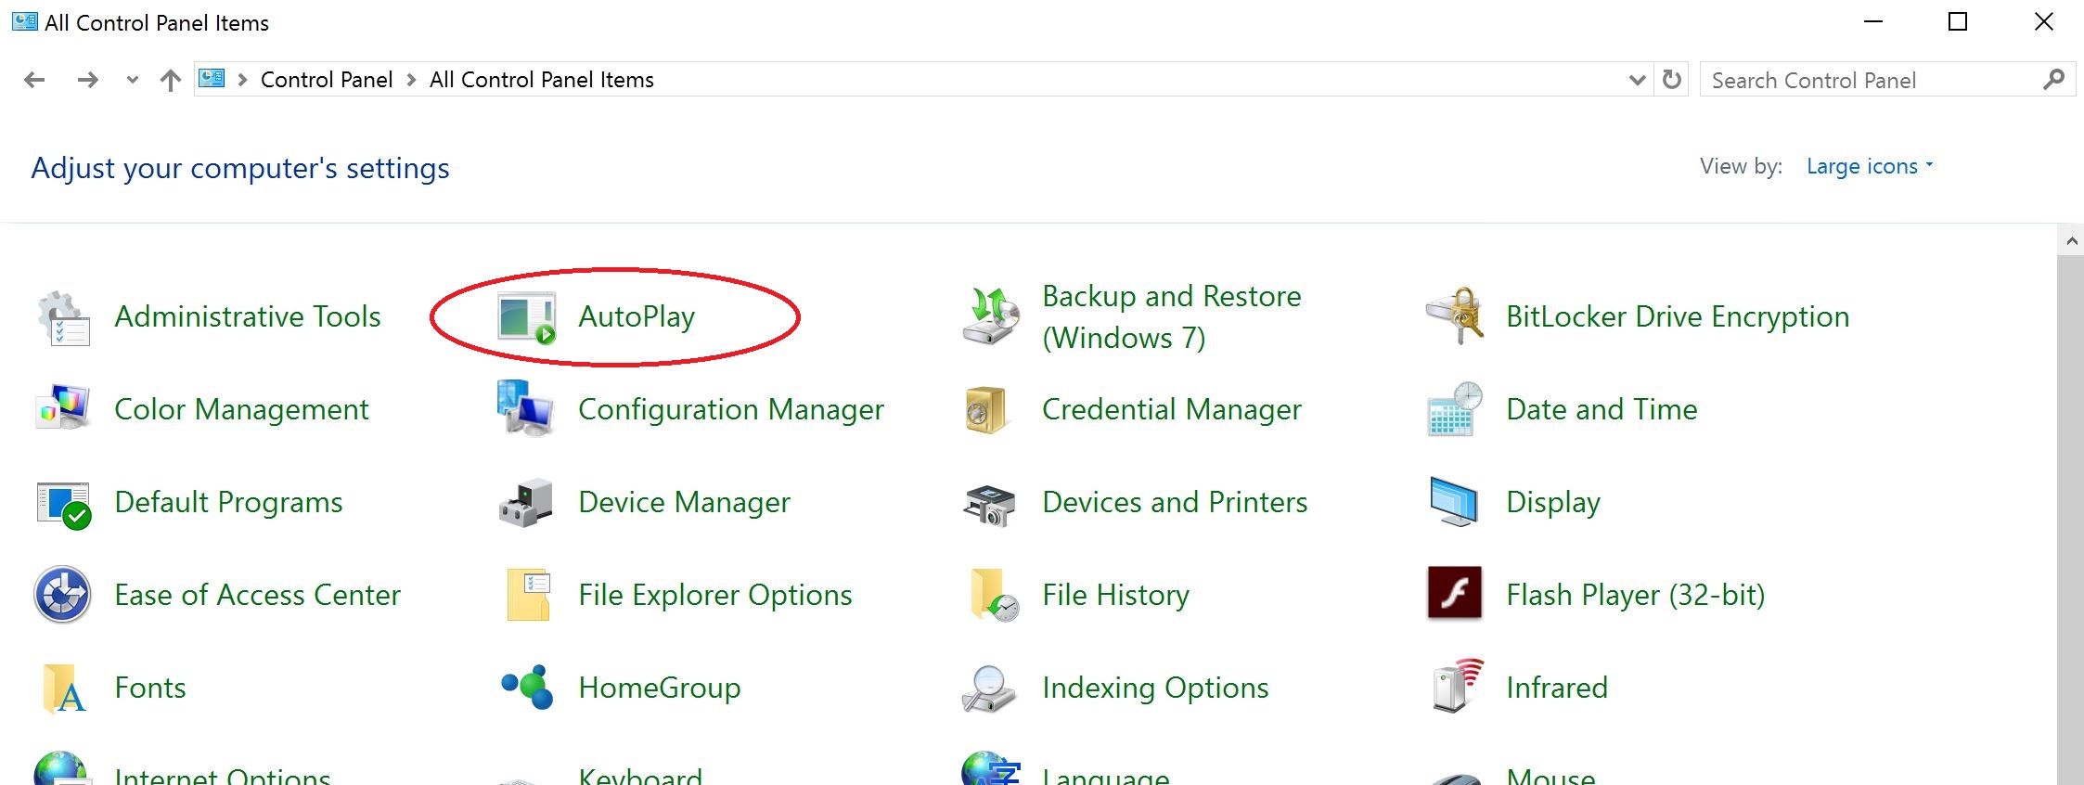Open the Administrative Tools icon
This screenshot has width=2084, height=785.
click(63, 317)
